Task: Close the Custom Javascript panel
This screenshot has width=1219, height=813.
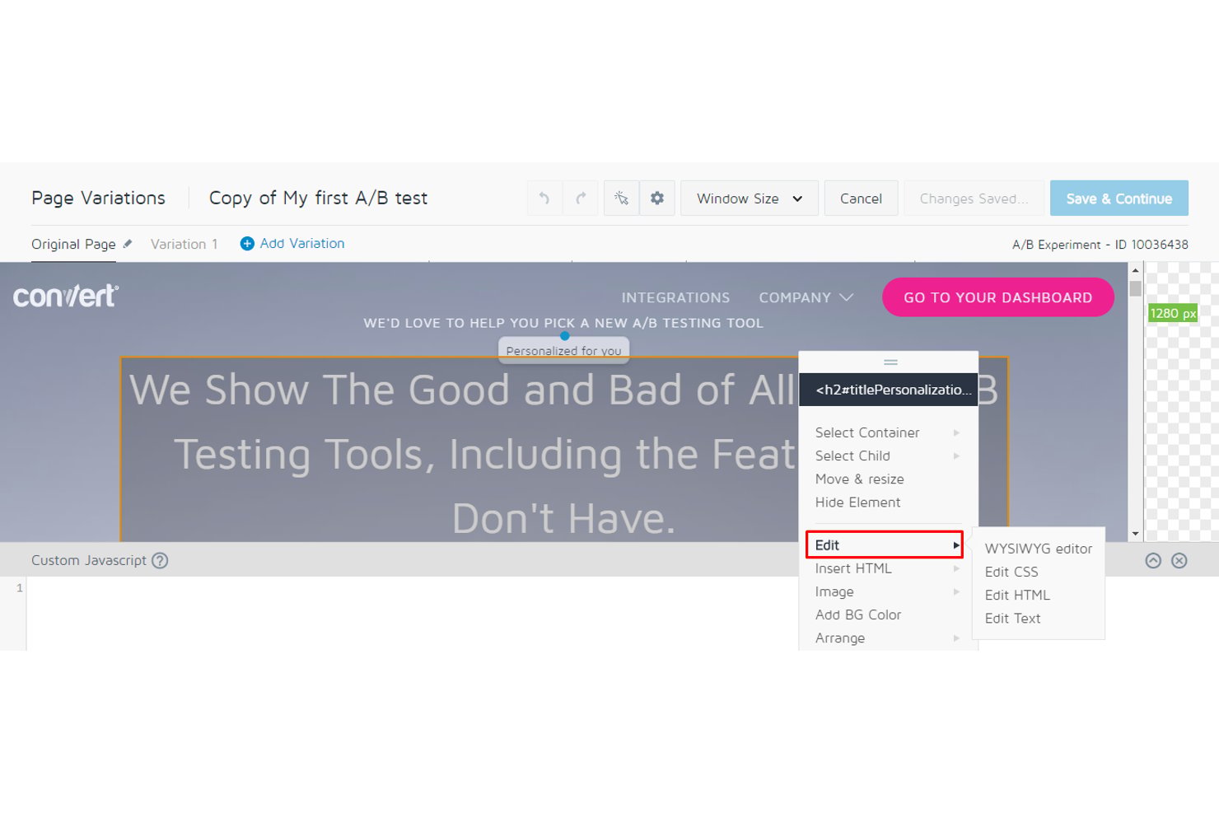Action: (x=1179, y=560)
